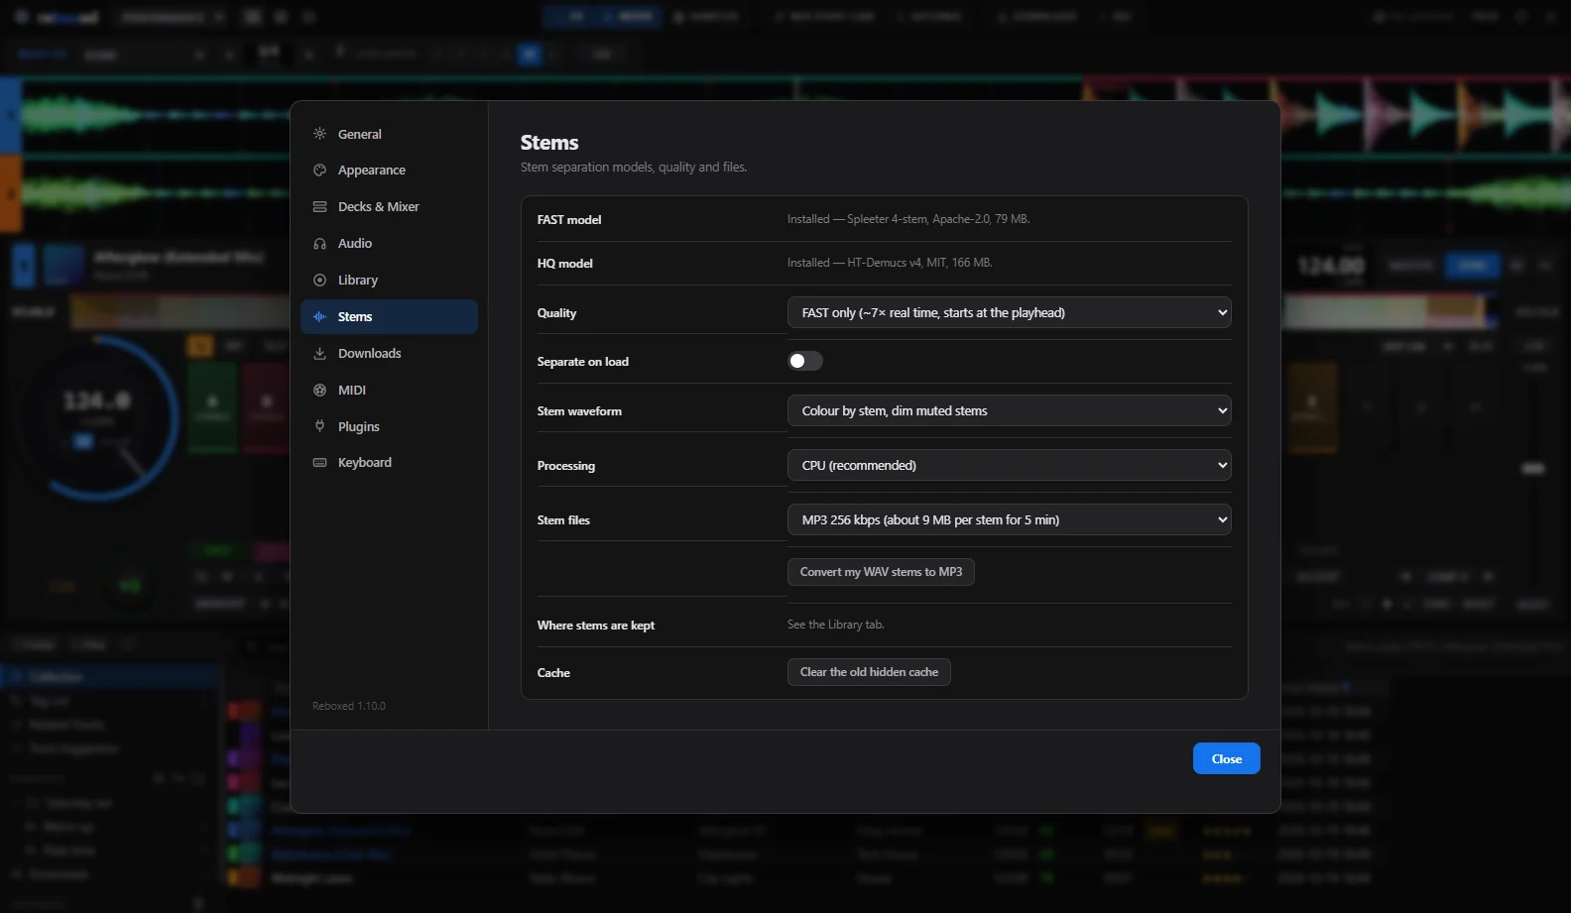Click the Reboxed 1.10.0 version text

pos(349,706)
